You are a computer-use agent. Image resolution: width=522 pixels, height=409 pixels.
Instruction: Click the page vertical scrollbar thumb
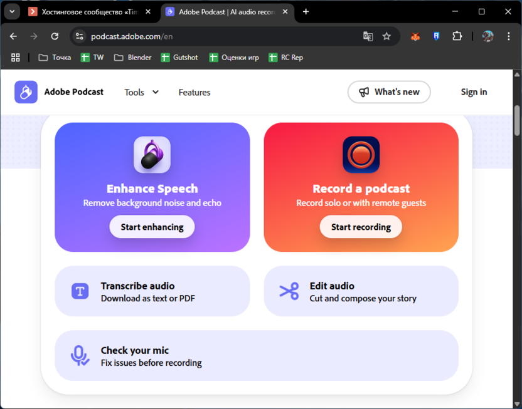[517, 121]
